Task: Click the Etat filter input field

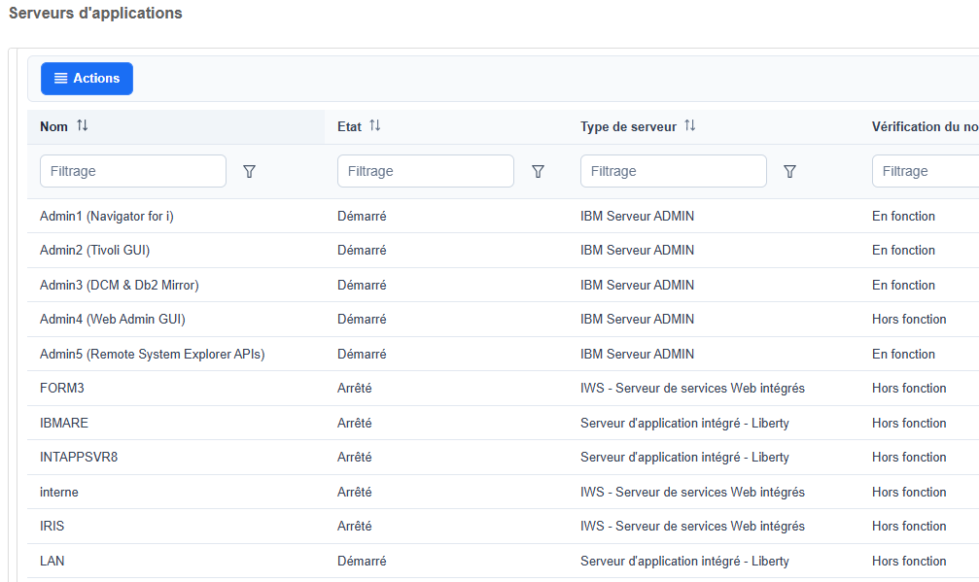Action: [x=426, y=171]
